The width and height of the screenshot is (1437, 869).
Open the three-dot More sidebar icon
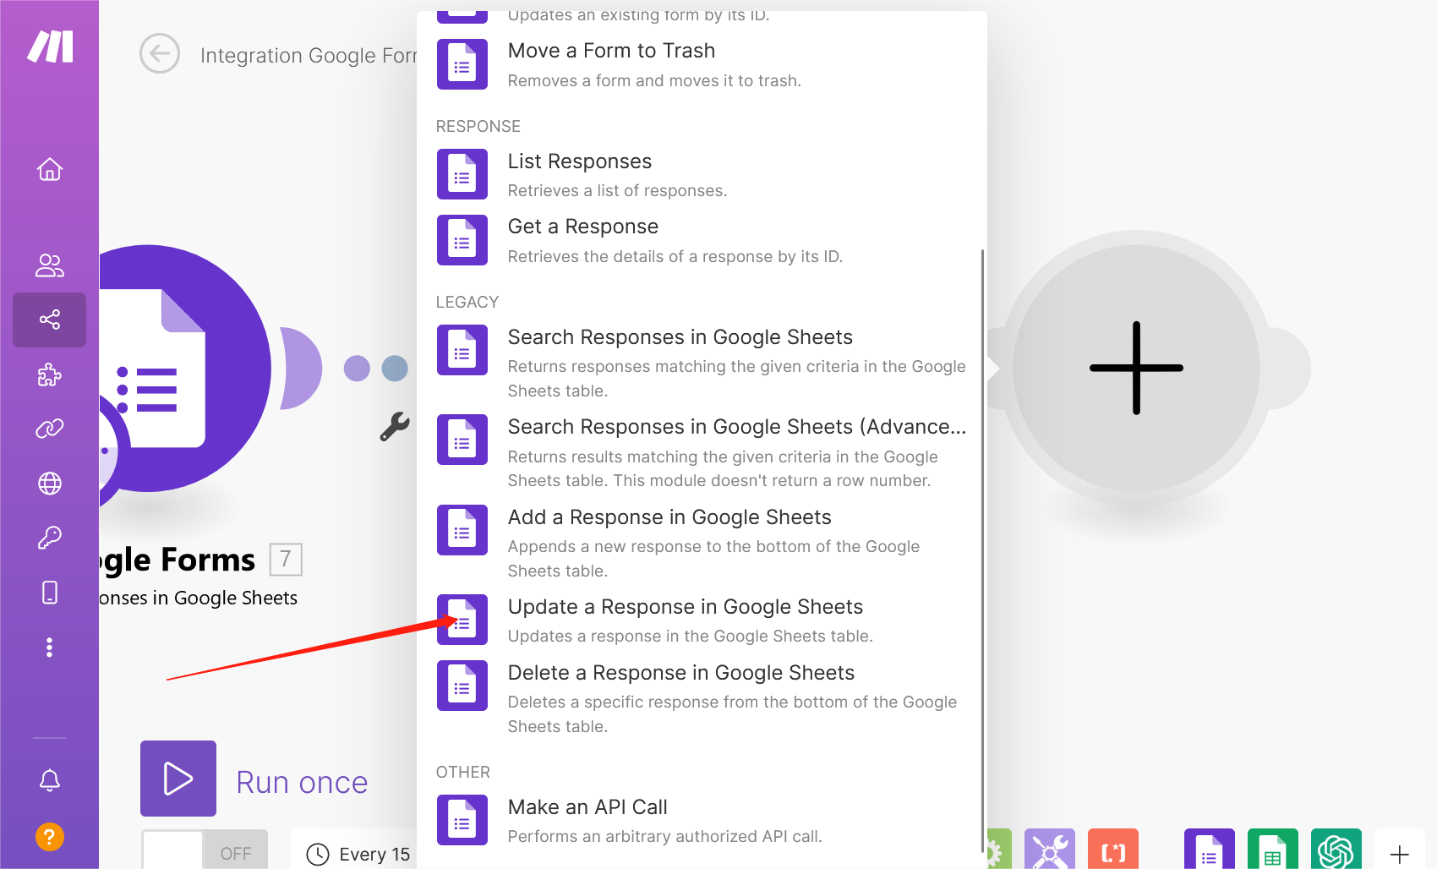pyautogui.click(x=50, y=648)
